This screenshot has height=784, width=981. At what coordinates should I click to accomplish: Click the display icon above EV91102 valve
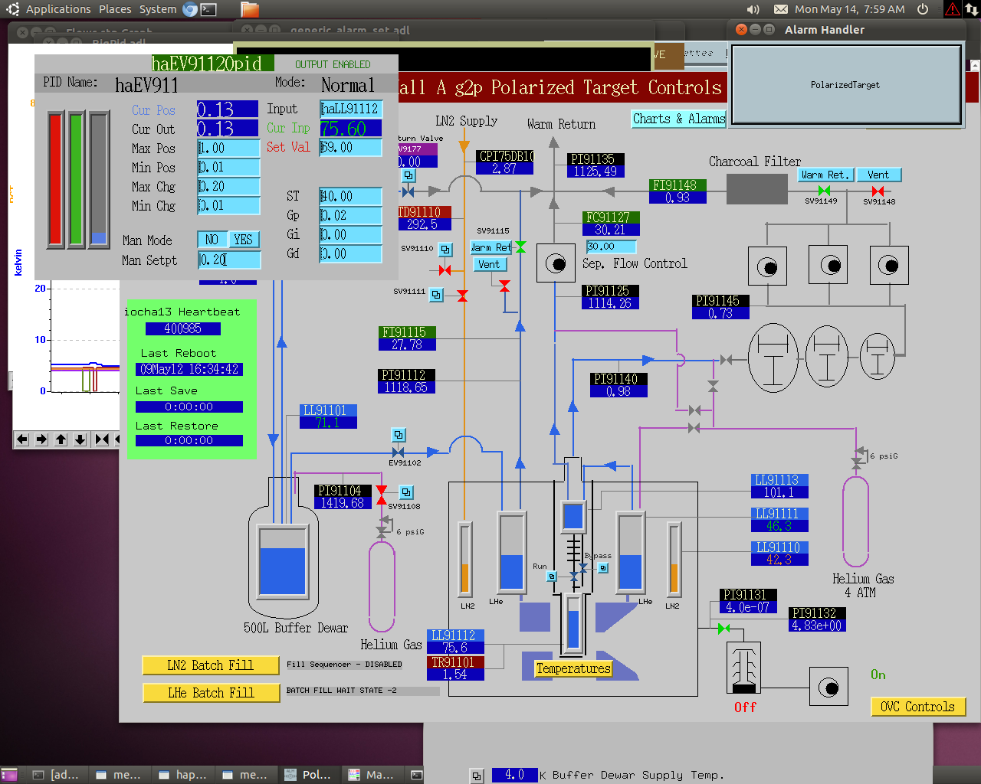(x=399, y=435)
